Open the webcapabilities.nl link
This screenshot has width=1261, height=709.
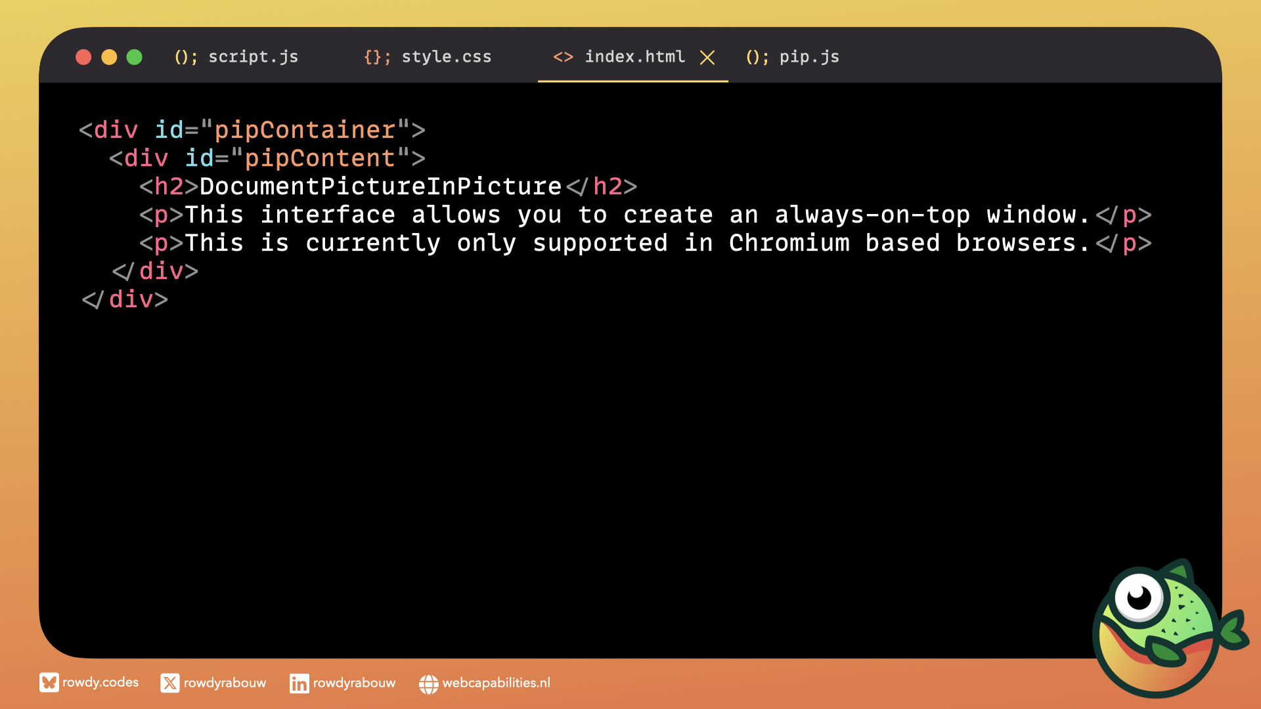pyautogui.click(x=496, y=683)
